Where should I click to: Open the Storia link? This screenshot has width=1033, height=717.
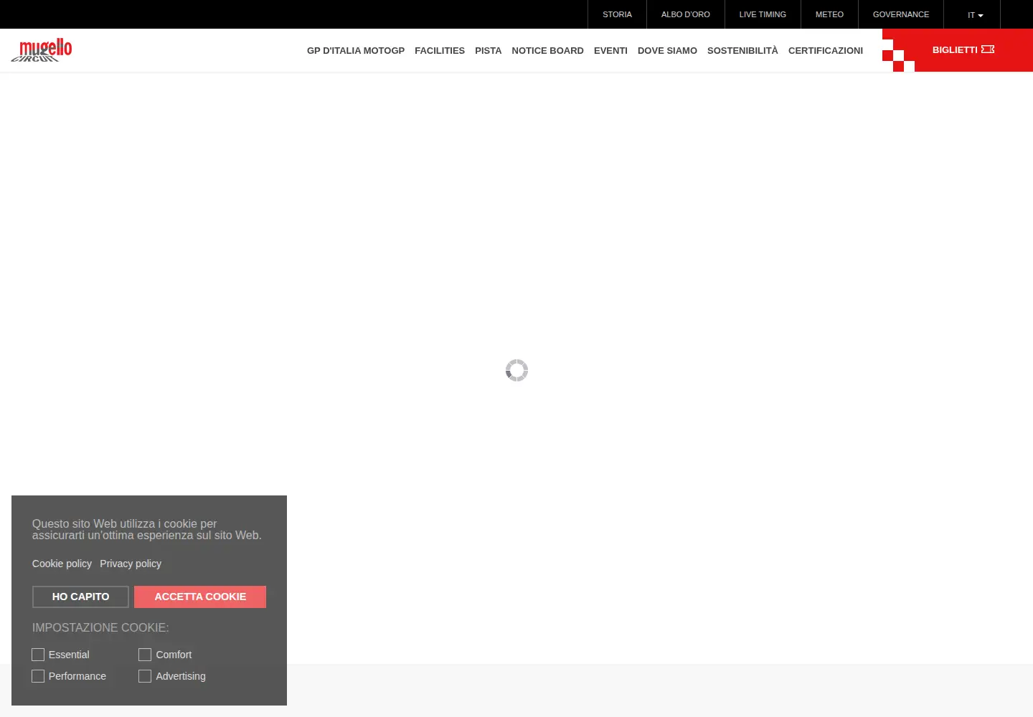617,14
